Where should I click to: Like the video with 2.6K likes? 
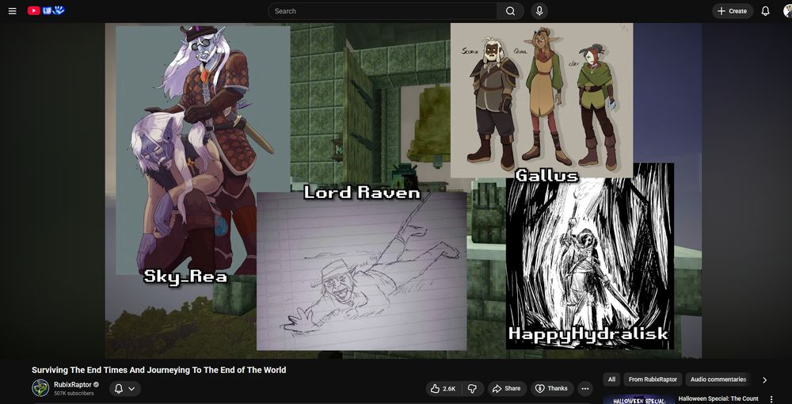tap(444, 388)
